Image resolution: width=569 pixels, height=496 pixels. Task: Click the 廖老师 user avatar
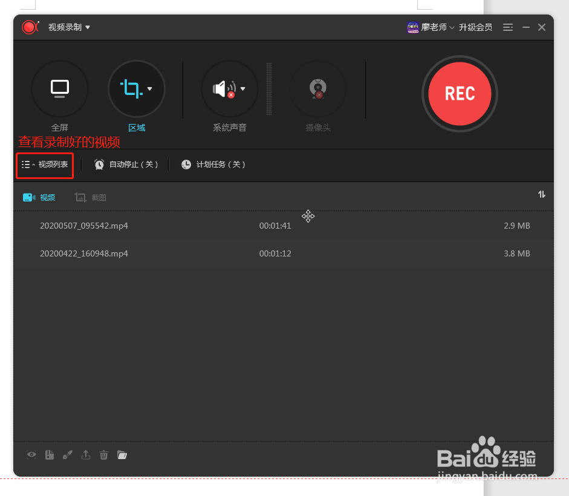413,27
